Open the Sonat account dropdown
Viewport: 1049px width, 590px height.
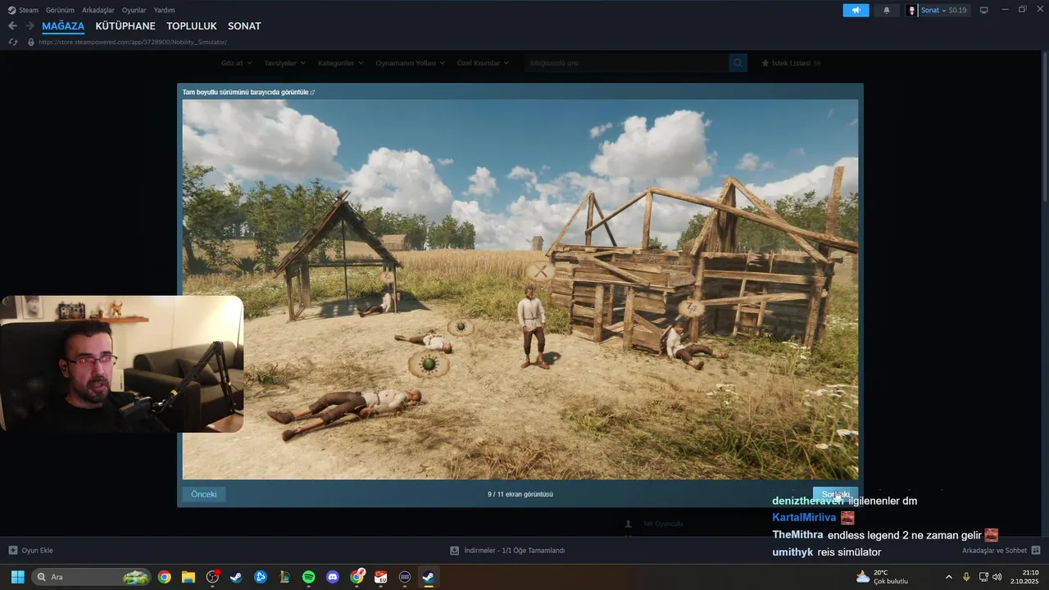pyautogui.click(x=938, y=11)
